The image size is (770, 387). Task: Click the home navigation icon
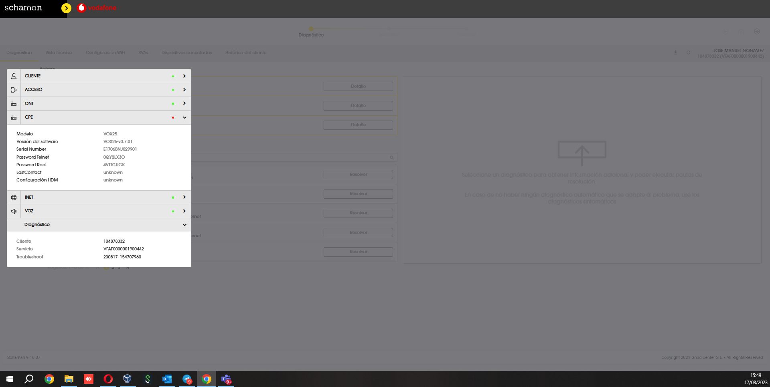(742, 31)
